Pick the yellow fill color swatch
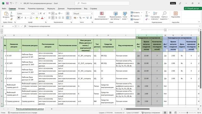Viewport: 202px width, 114px height. coord(37,18)
